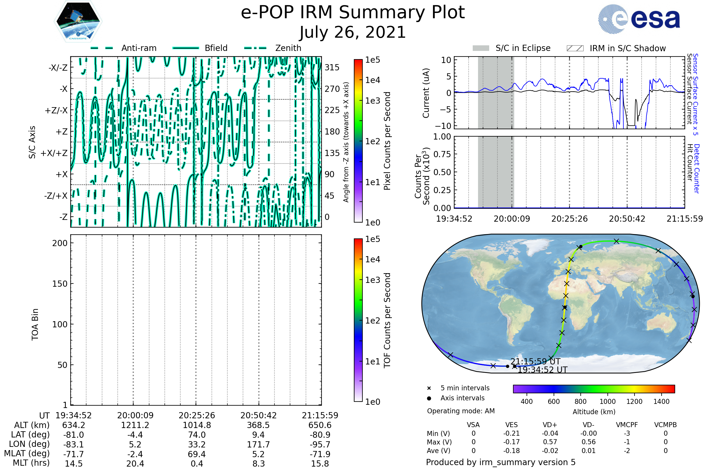Click the Bfield solid legend line
The width and height of the screenshot is (706, 471).
[186, 48]
